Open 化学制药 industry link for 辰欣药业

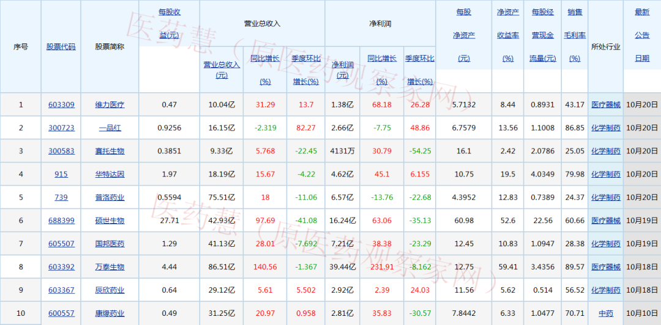pyautogui.click(x=606, y=290)
